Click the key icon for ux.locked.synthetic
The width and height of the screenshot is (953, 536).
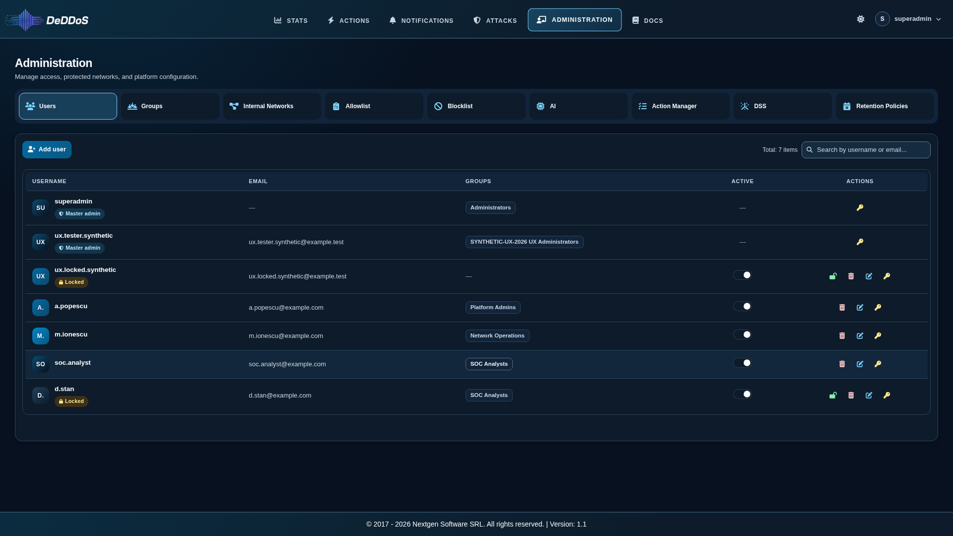pos(886,276)
